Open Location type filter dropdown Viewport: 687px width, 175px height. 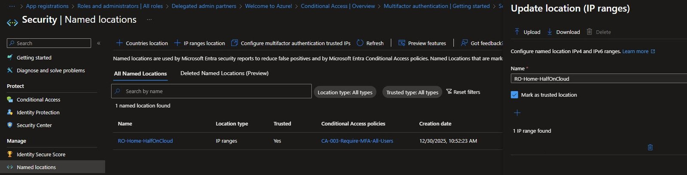coord(345,92)
